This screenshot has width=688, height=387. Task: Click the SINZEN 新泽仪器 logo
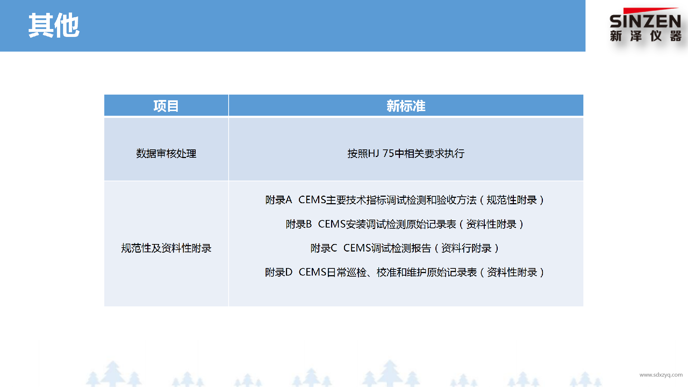pyautogui.click(x=645, y=25)
